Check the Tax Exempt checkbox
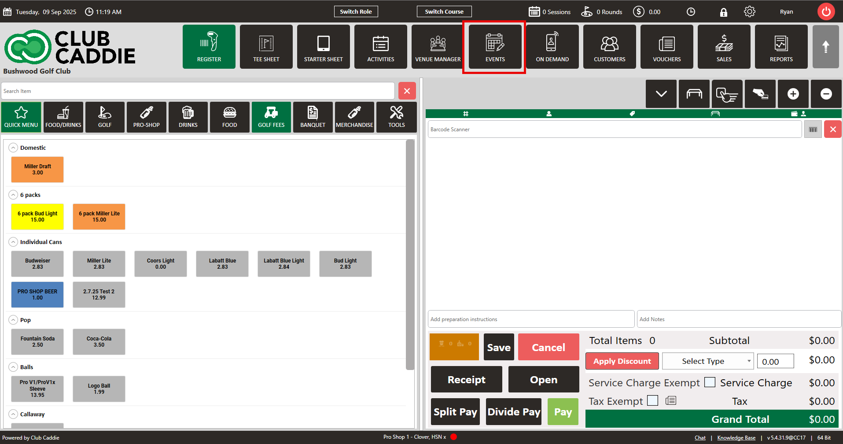 (652, 400)
